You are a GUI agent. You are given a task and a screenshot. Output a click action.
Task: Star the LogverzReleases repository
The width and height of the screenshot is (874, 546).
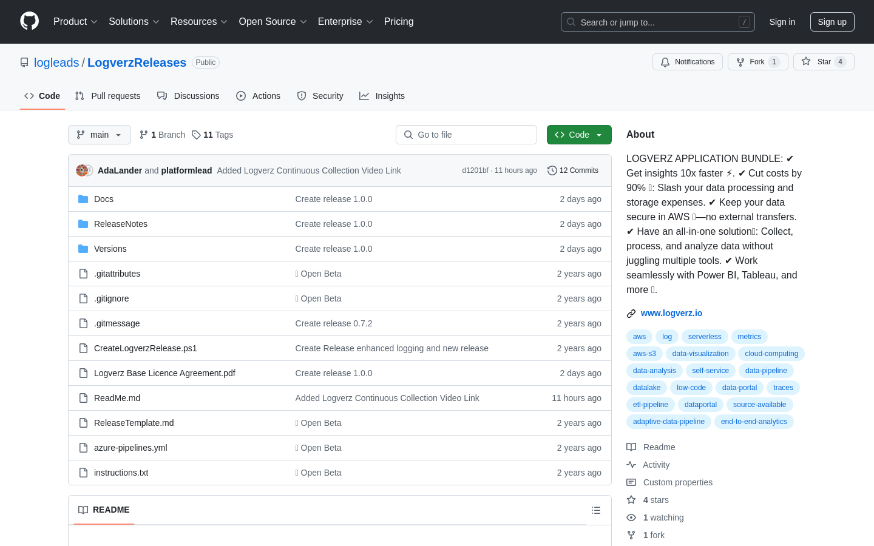tap(824, 62)
